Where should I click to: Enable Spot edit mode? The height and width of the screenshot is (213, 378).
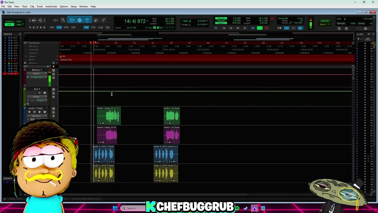[19, 22]
